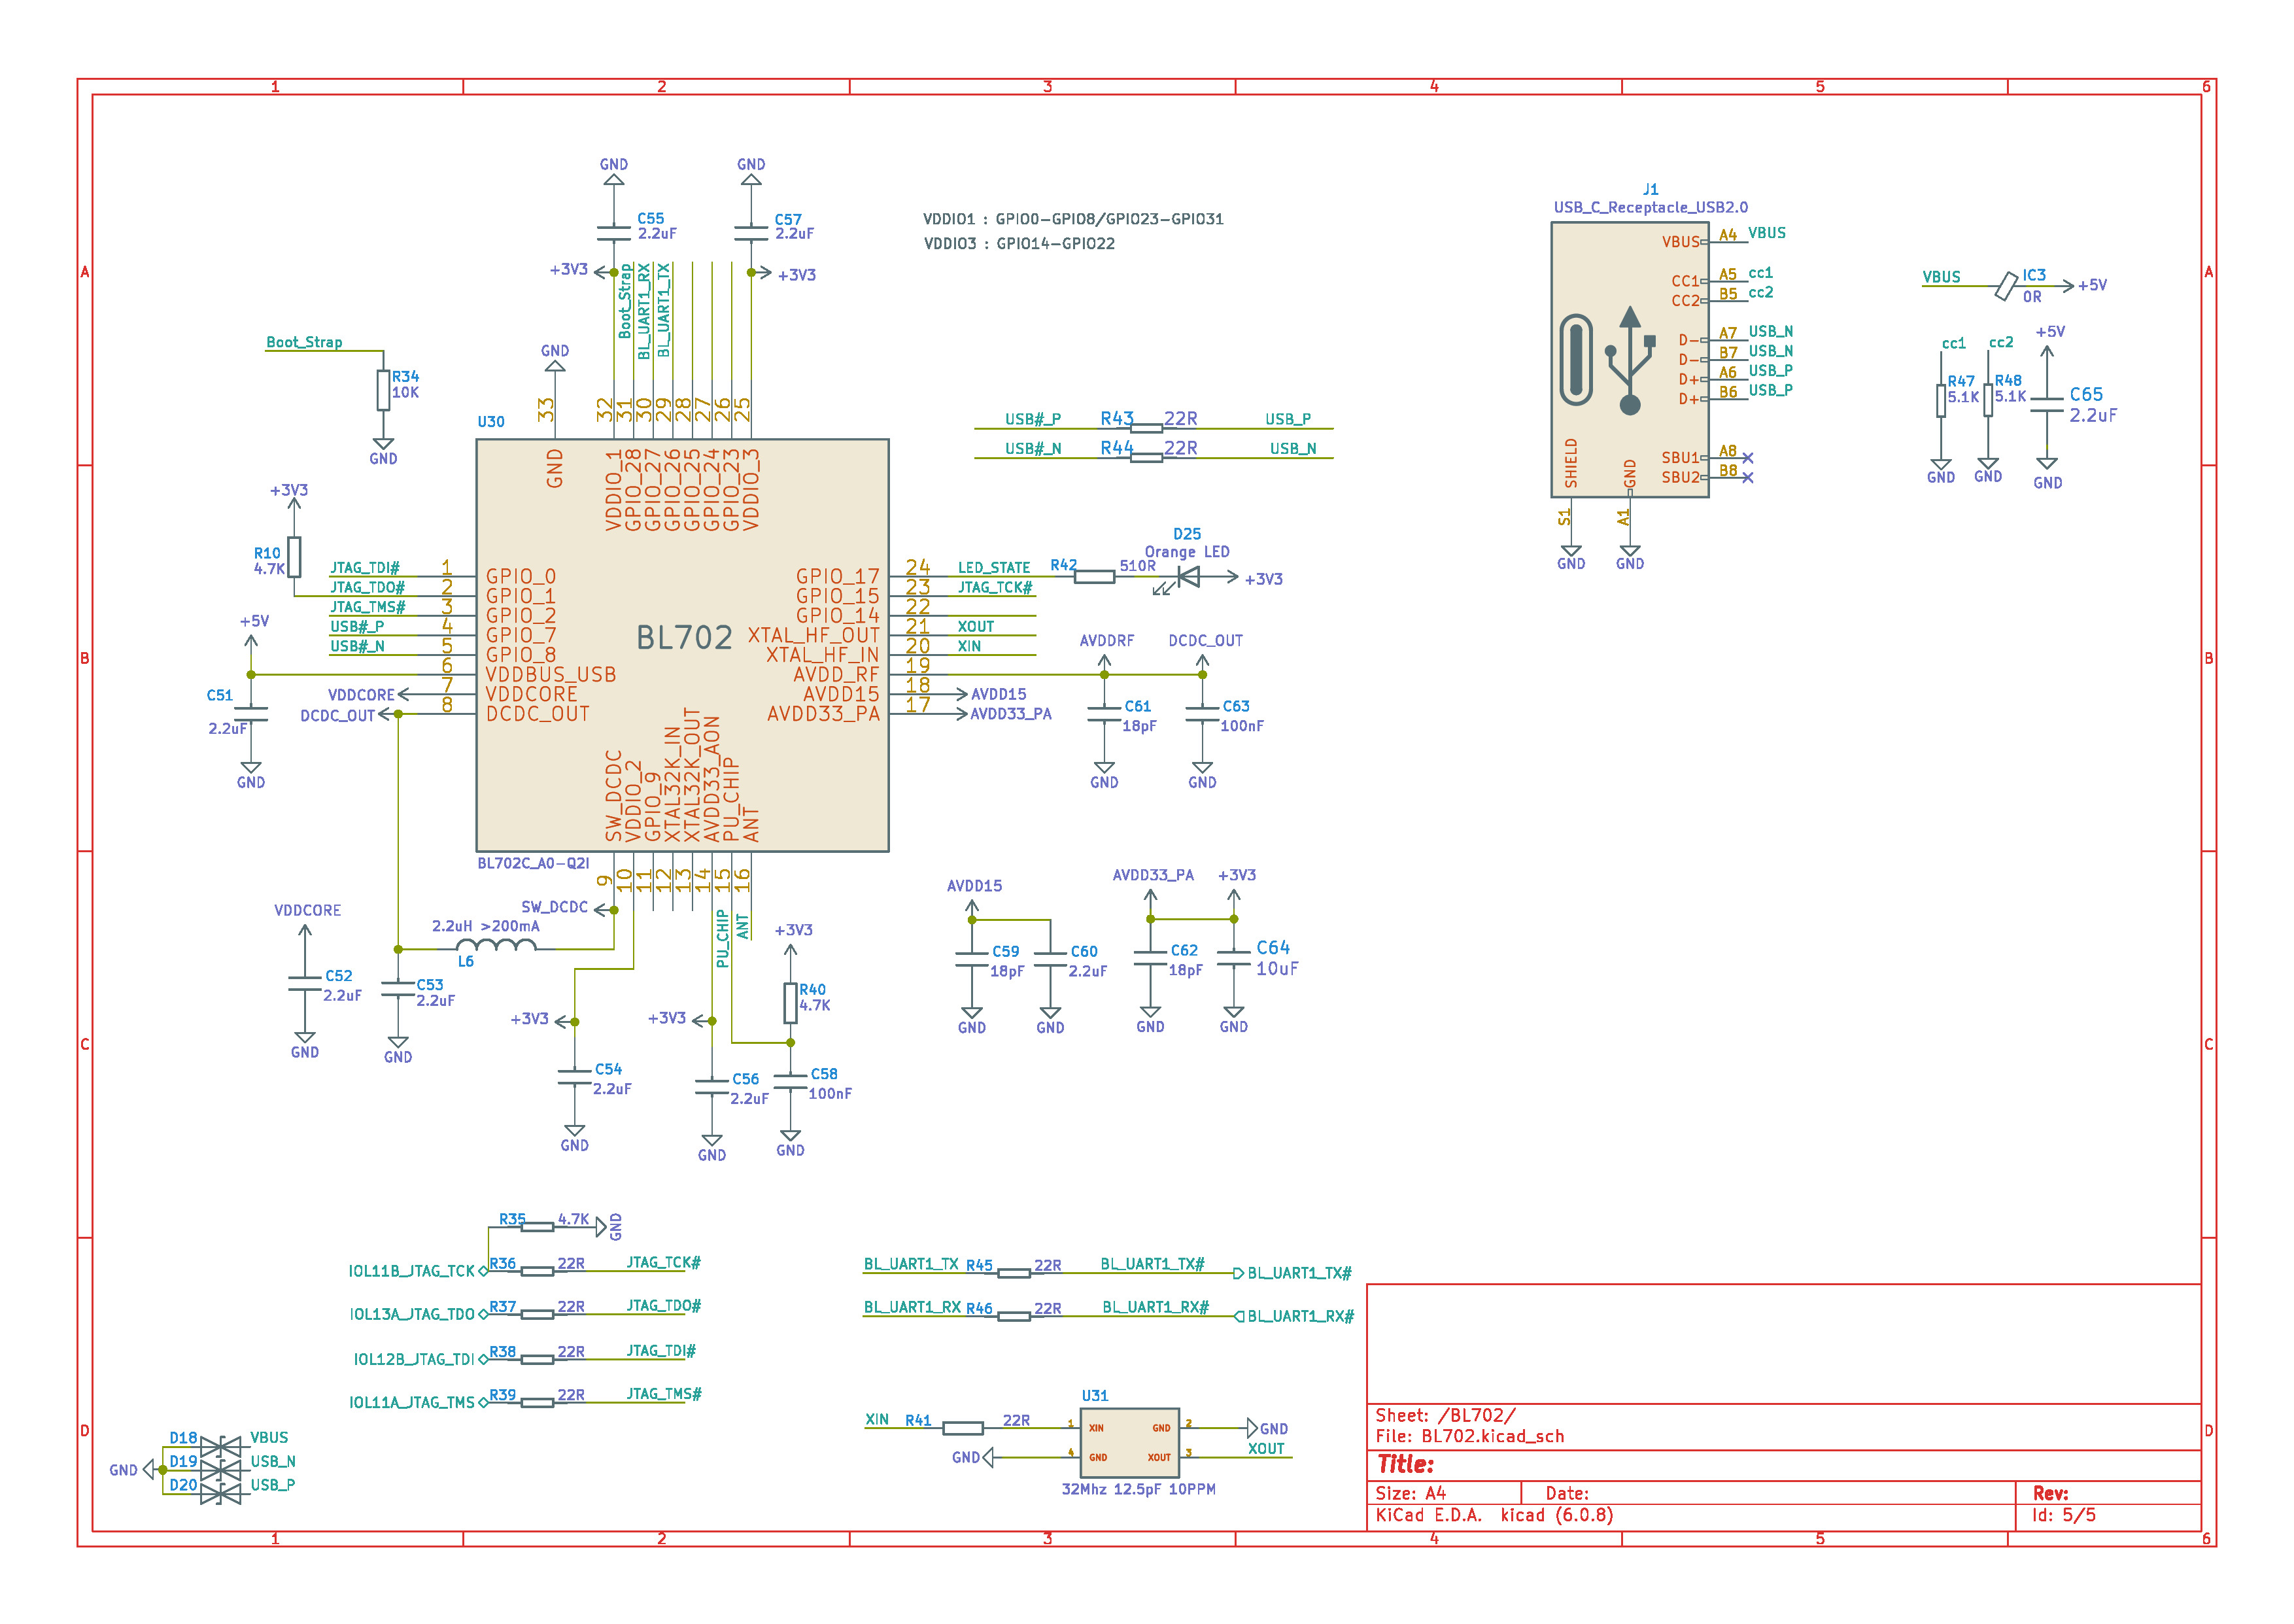Select the Date: field in title block
This screenshot has width=2294, height=1624.
point(1566,1493)
